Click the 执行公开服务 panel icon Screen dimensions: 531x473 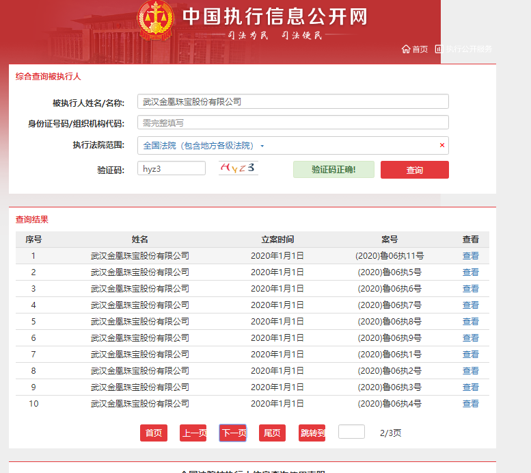coord(439,49)
